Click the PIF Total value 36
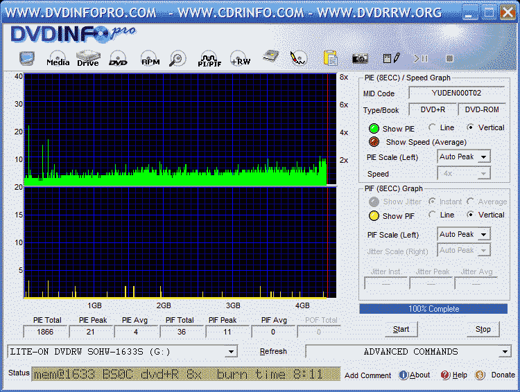This screenshot has height=392, width=520. [182, 332]
